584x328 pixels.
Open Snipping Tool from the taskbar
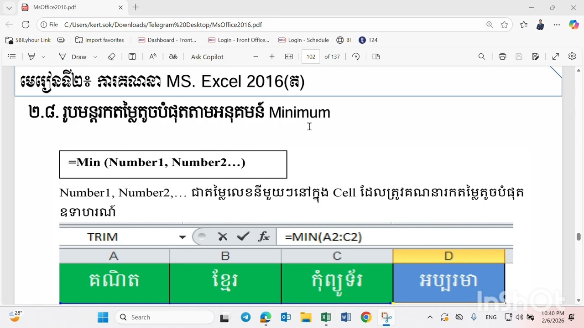[x=386, y=317]
